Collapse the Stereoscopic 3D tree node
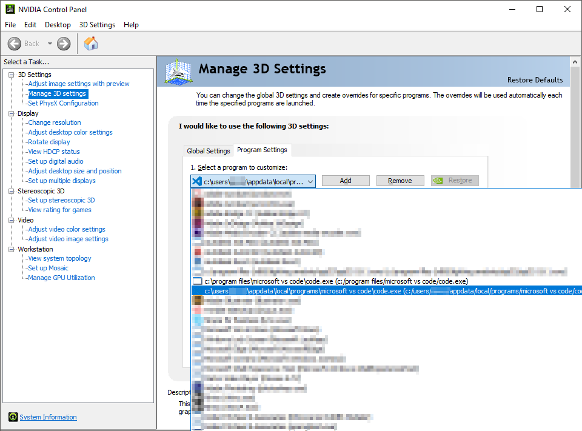 [x=12, y=191]
